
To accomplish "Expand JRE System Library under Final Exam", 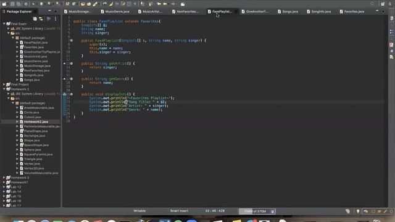I will (9, 28).
